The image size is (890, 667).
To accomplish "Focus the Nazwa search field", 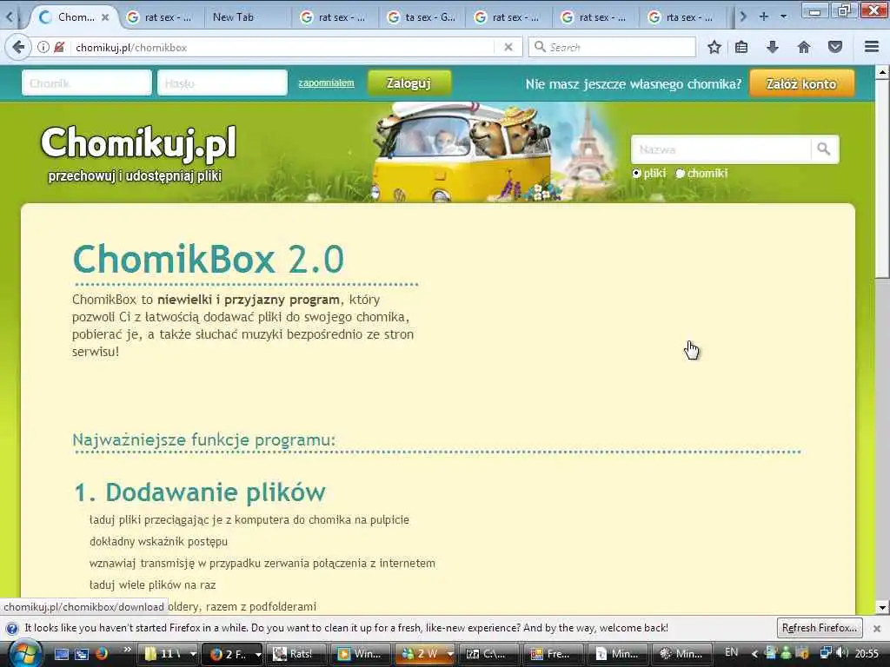I will click(721, 149).
